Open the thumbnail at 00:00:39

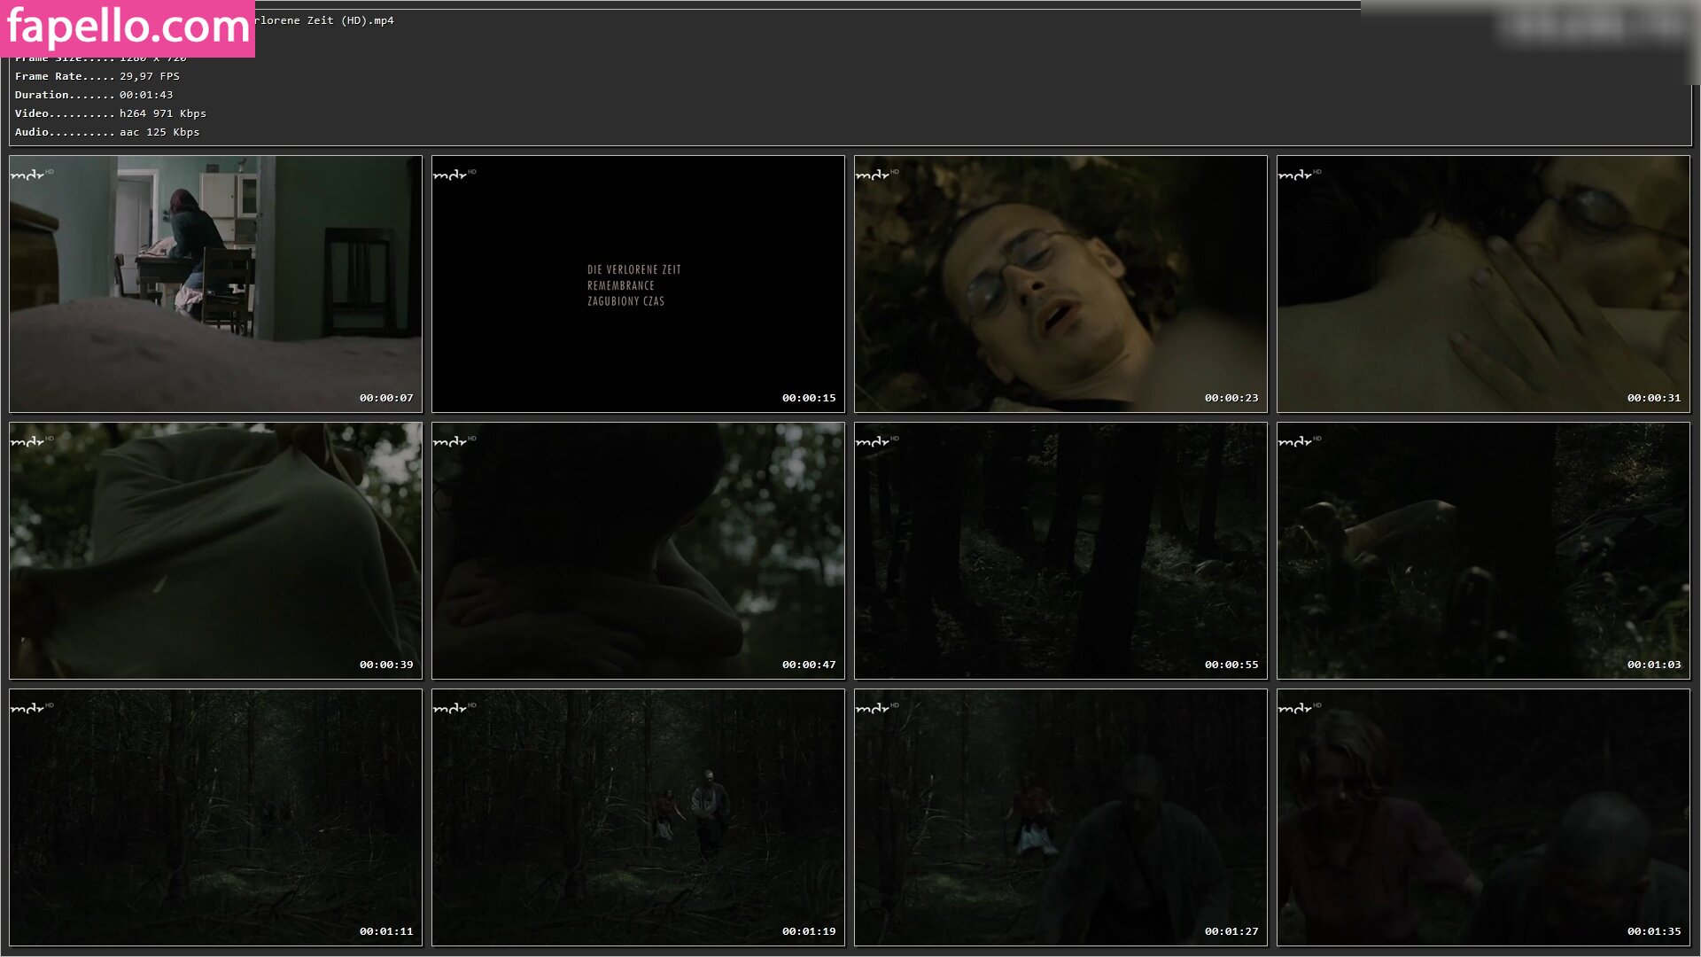pos(215,550)
